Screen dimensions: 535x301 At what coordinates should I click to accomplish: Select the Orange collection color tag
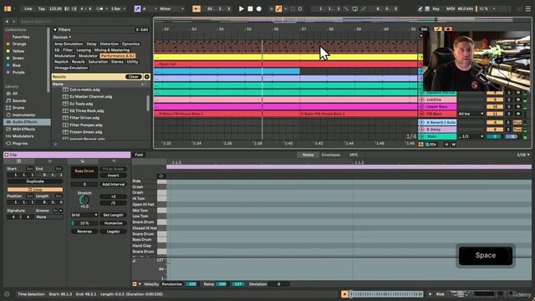pyautogui.click(x=19, y=44)
